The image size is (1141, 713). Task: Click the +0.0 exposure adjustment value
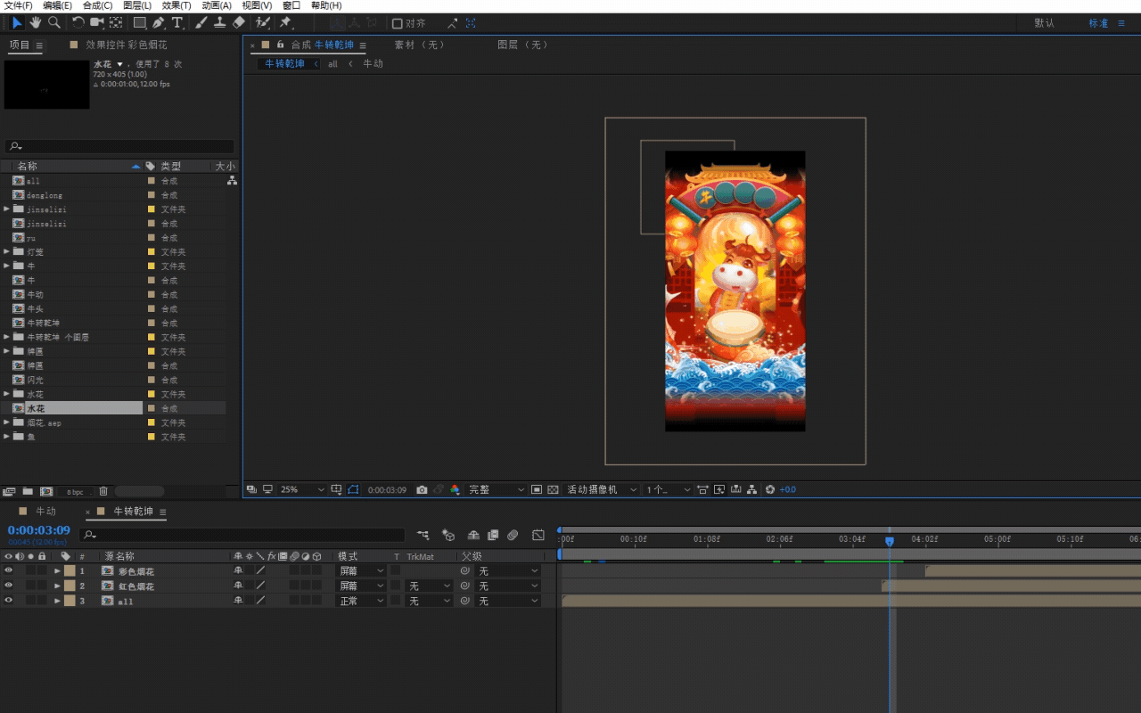point(788,490)
